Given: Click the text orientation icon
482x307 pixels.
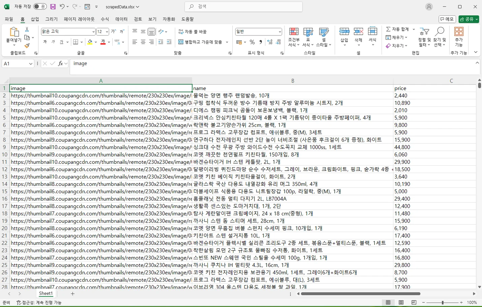Looking at the screenshot, I should point(161,32).
